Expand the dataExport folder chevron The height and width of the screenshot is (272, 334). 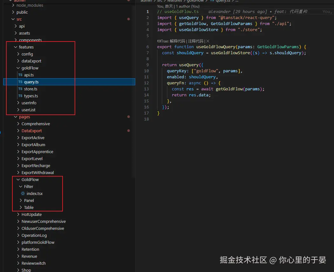[18, 61]
